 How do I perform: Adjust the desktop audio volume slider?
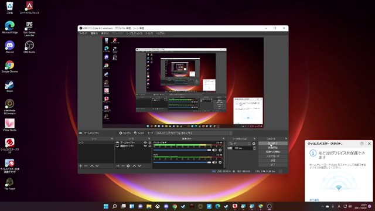[182, 150]
